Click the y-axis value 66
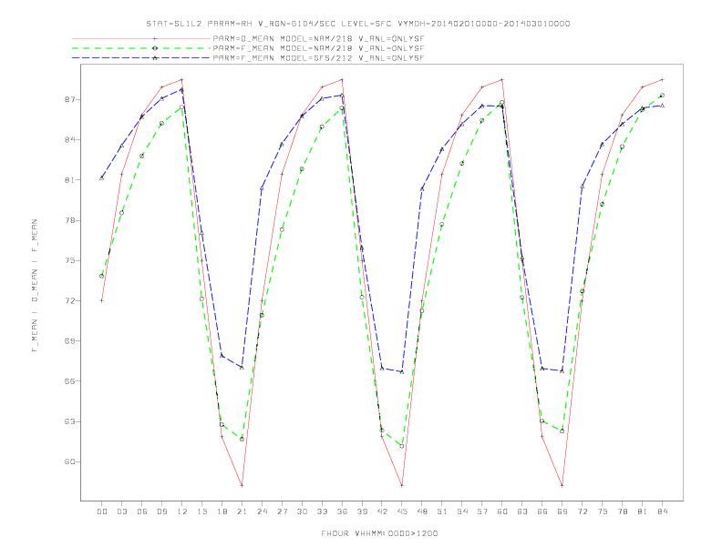 [69, 381]
